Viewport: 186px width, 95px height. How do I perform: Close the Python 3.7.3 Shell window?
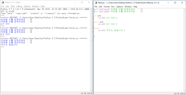89,2
